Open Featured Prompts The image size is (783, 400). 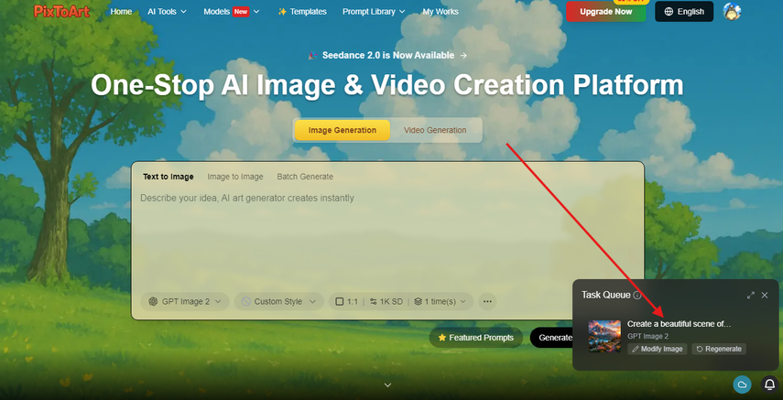pos(476,338)
